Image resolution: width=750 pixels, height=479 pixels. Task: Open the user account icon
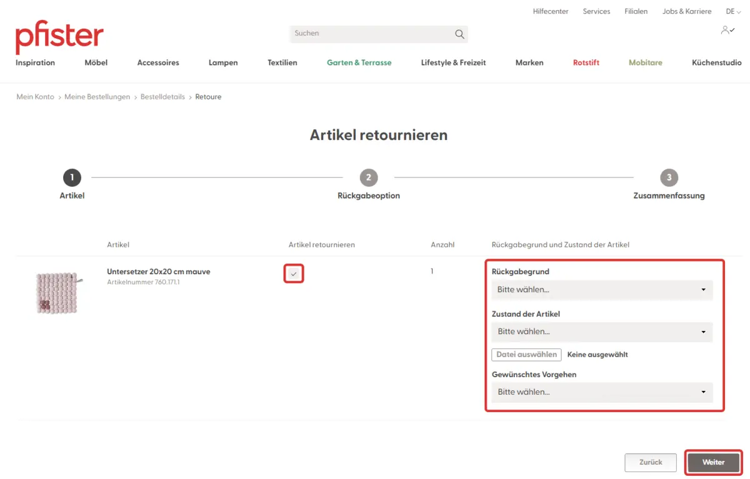[727, 30]
